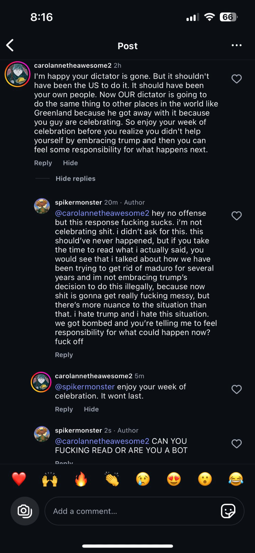Send the red heart emoji reaction
Screen dimensions: 255x553
point(19,479)
